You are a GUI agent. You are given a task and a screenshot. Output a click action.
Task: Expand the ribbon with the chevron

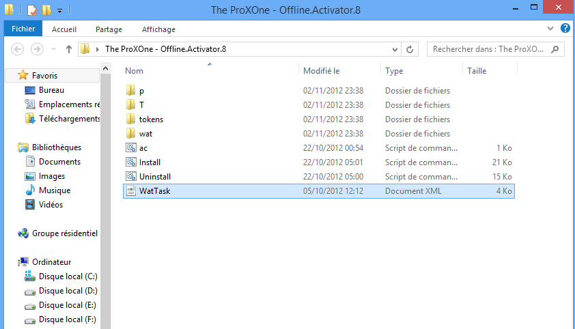click(x=550, y=28)
